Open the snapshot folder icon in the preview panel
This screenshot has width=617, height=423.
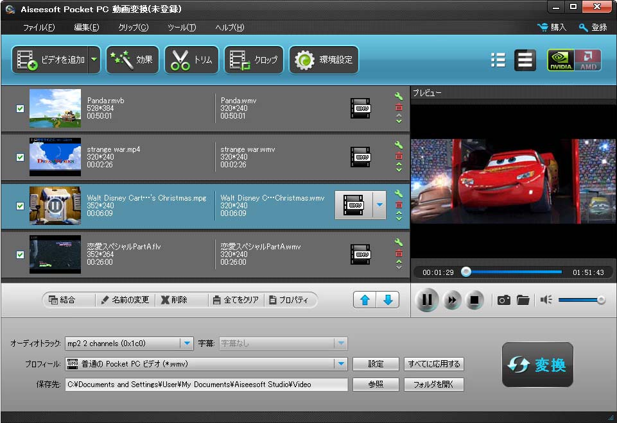[523, 300]
